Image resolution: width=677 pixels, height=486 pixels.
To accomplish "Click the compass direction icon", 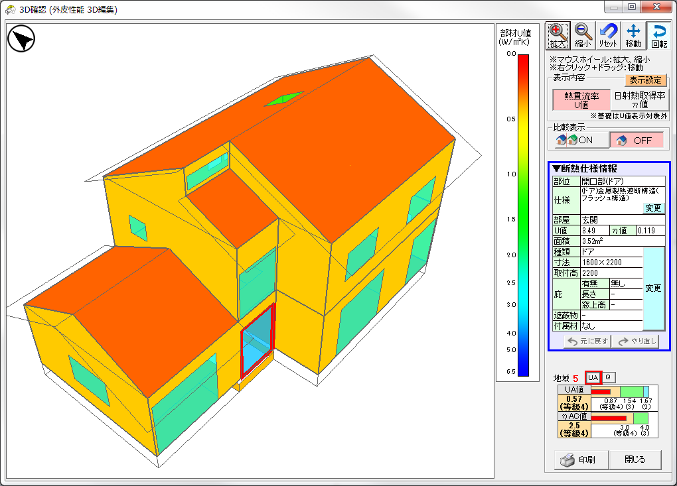I will (x=21, y=39).
